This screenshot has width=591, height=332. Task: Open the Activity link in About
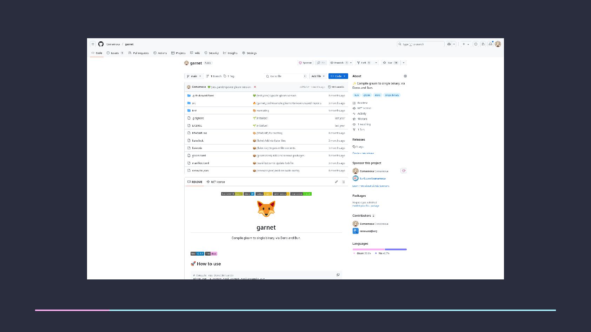[362, 114]
